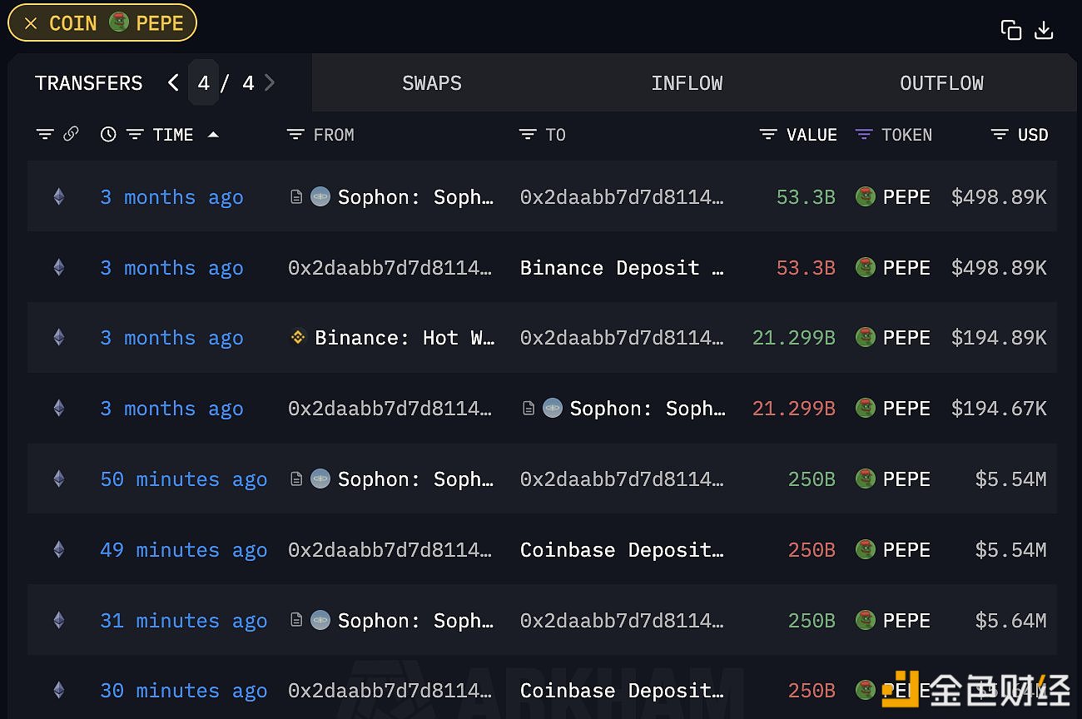Remove the COIN PEPE filter chip
This screenshot has height=719, width=1082.
coord(31,23)
